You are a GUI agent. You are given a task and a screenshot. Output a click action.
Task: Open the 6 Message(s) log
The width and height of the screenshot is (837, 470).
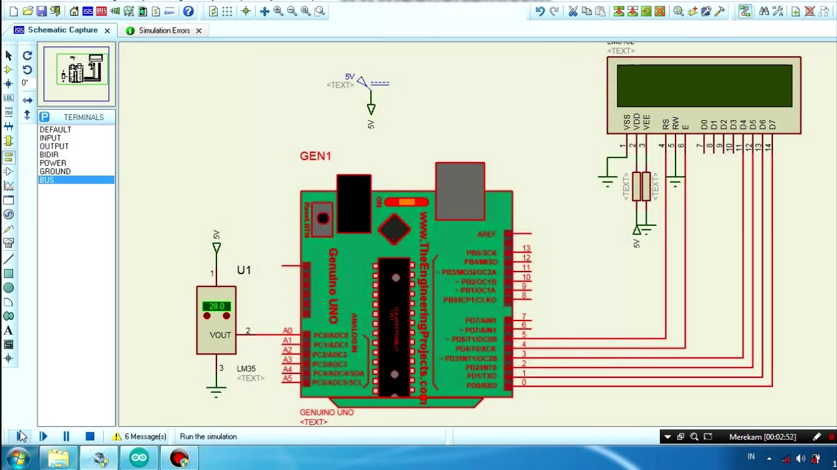(x=139, y=437)
